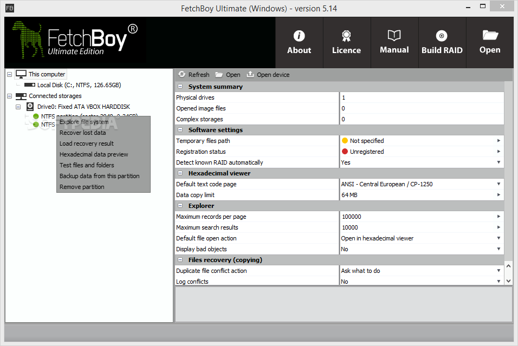Click the This computer monitor icon
This screenshot has height=346, width=518.
click(x=21, y=74)
